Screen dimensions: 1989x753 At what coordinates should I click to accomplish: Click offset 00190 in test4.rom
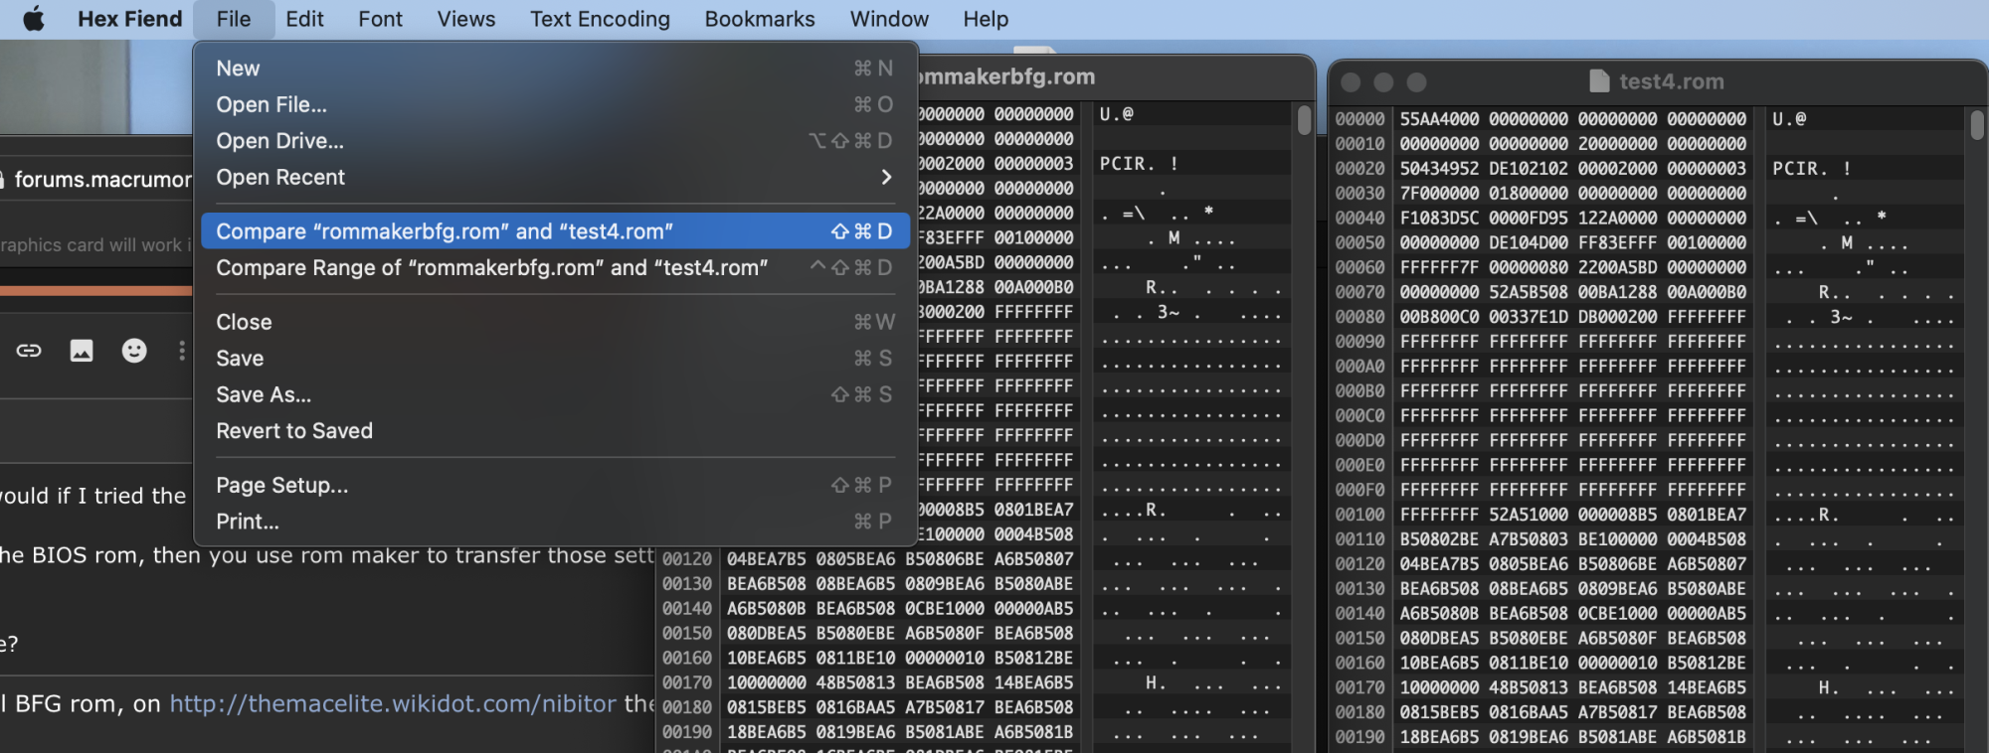(1359, 737)
